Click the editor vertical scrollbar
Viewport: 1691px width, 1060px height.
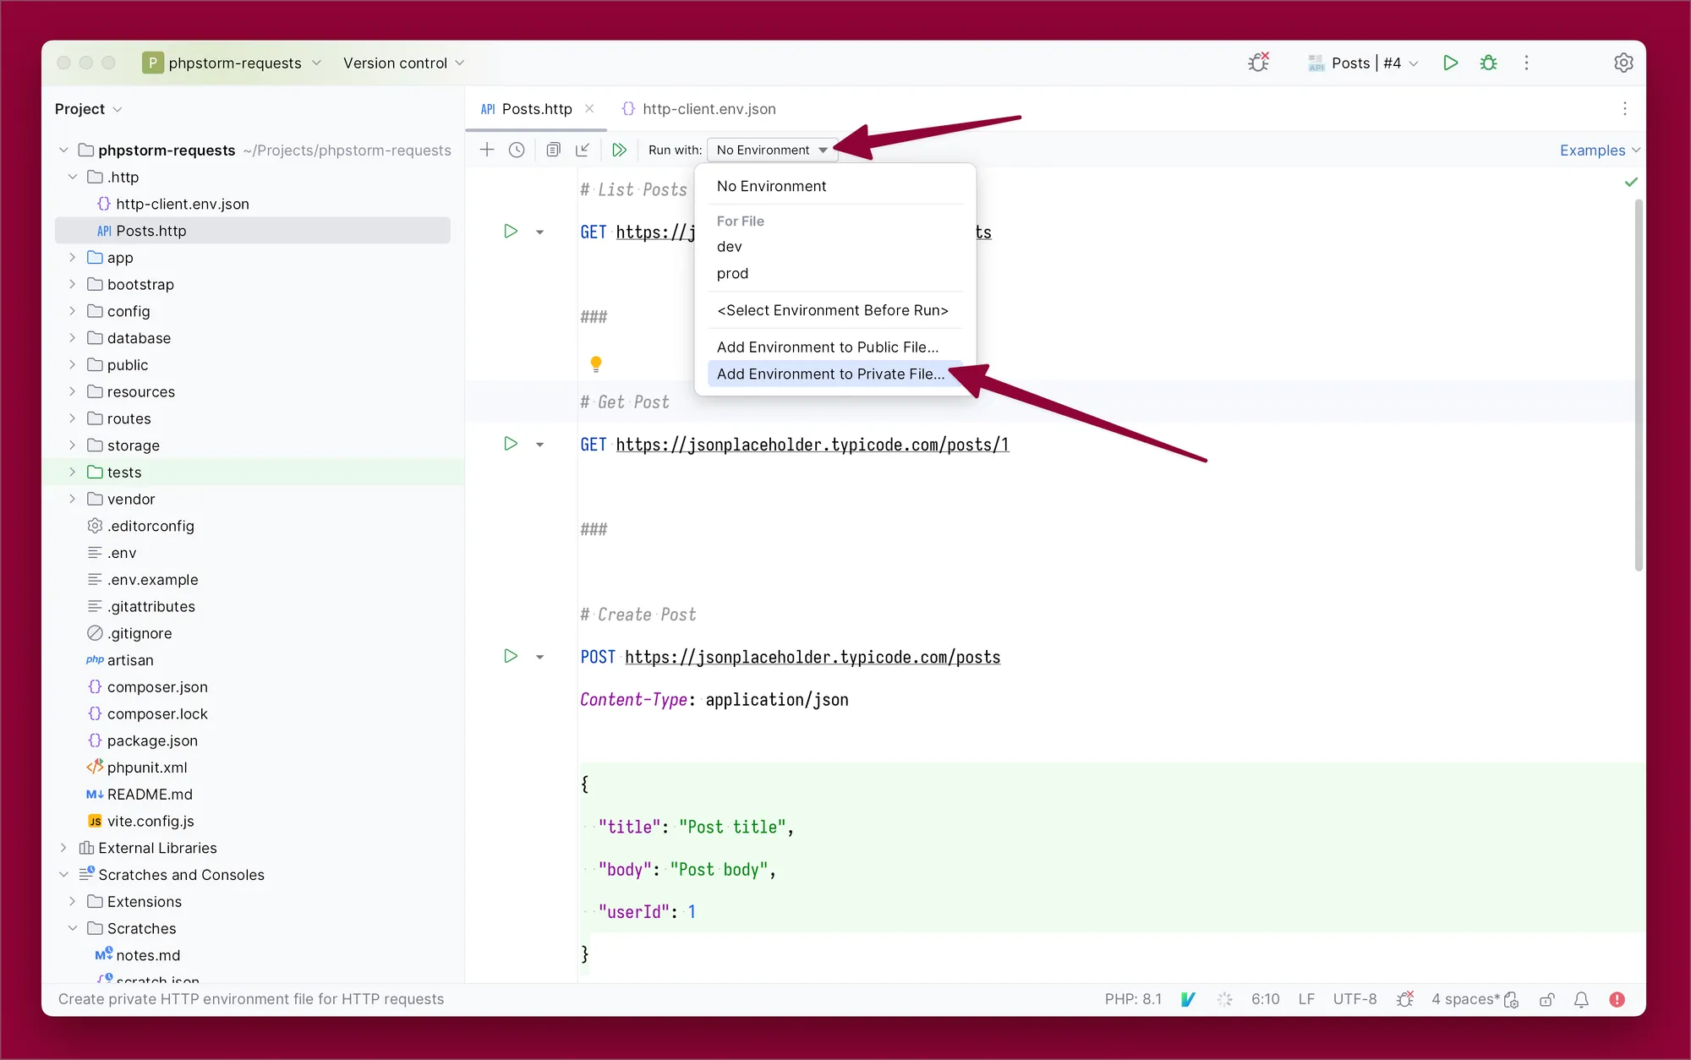(1639, 385)
